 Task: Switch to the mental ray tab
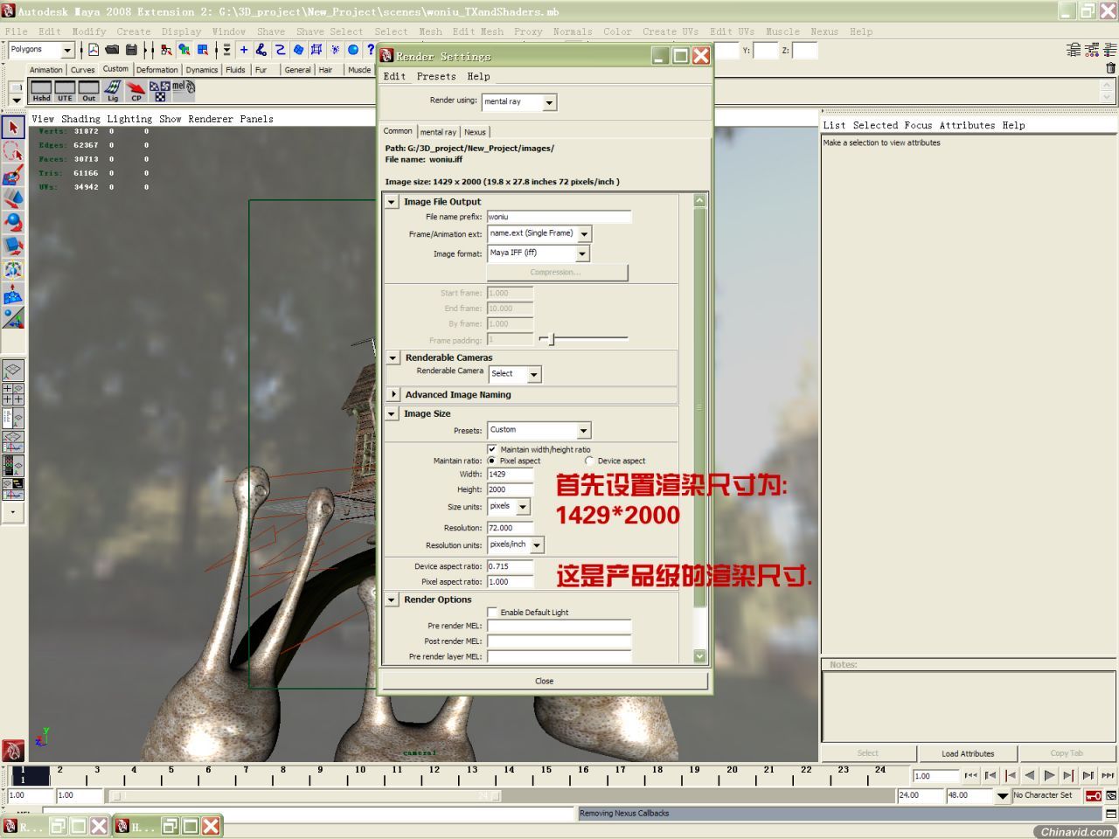(x=438, y=132)
